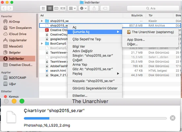Image resolution: width=182 pixels, height=132 pixels.
Task: Open Belgeler in the sidebar
Action: click(x=12, y=52)
